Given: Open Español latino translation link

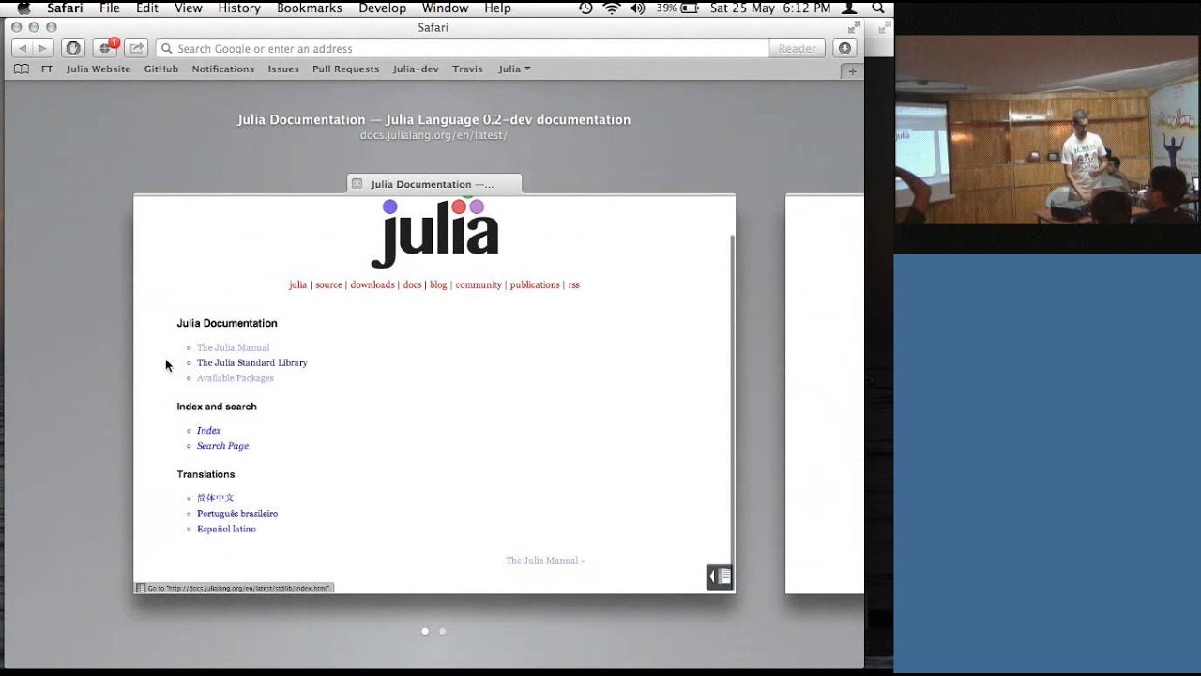Looking at the screenshot, I should pyautogui.click(x=226, y=530).
